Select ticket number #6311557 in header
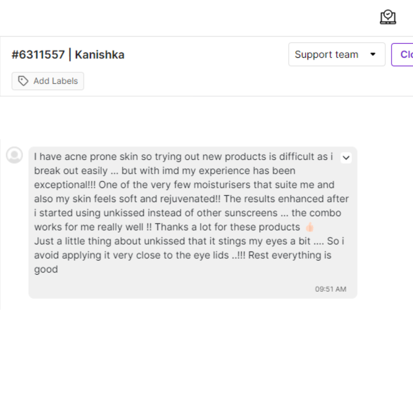This screenshot has height=413, width=413. pos(38,55)
